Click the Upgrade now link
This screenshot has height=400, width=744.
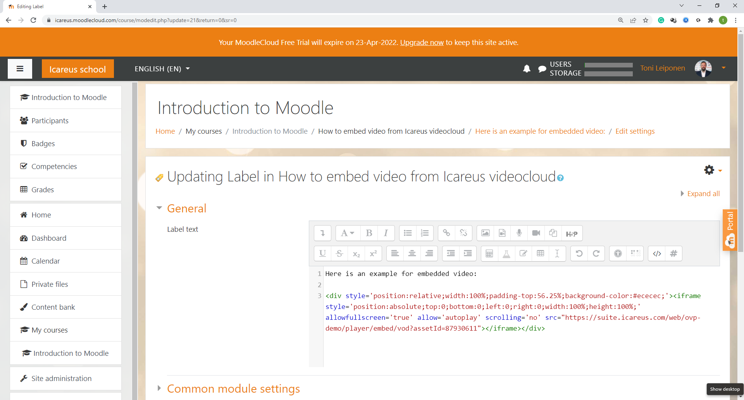coord(422,42)
